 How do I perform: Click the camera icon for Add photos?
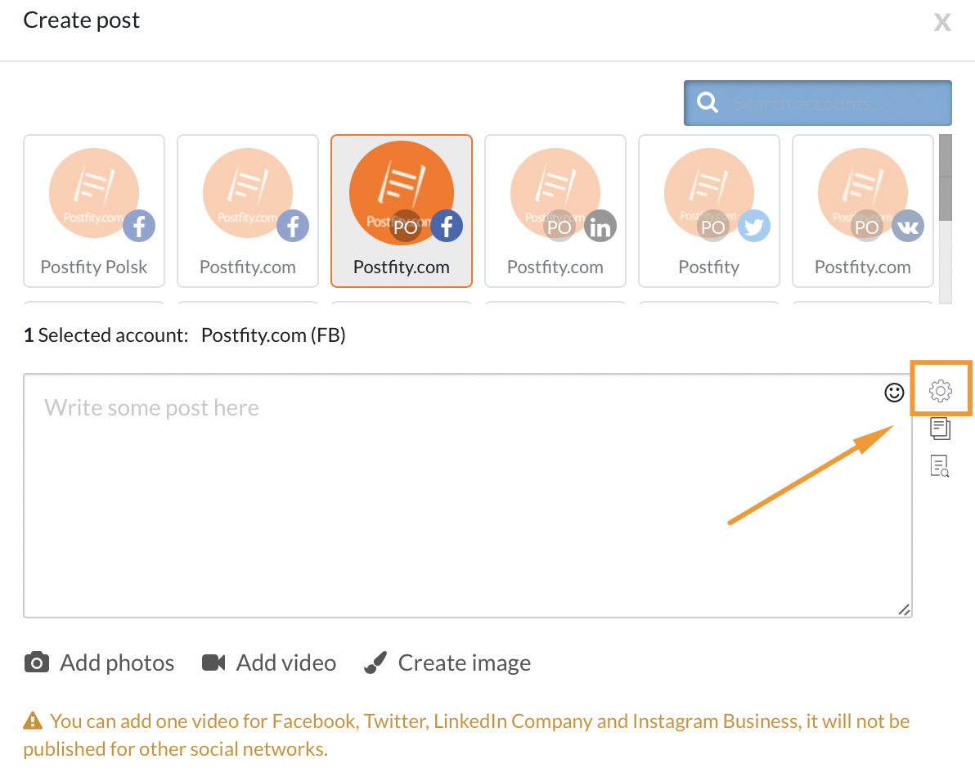click(x=37, y=662)
